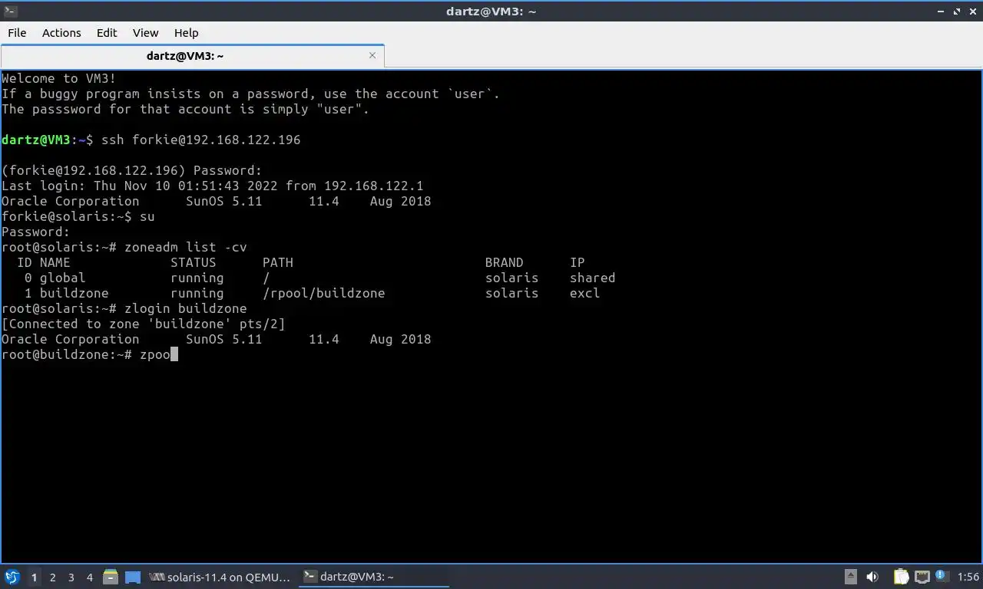Click the 'zoneadm list -cv' command
Screen dimensions: 983x589
[x=186, y=247]
